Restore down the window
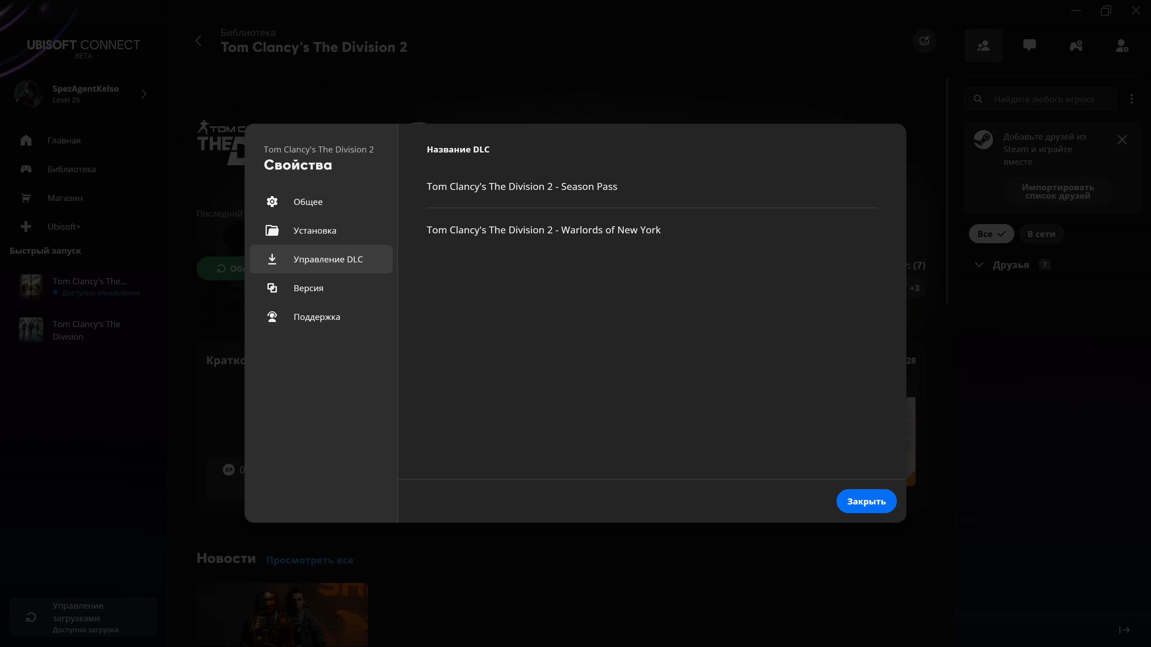Screen dimensions: 1151x647 pos(1106,10)
